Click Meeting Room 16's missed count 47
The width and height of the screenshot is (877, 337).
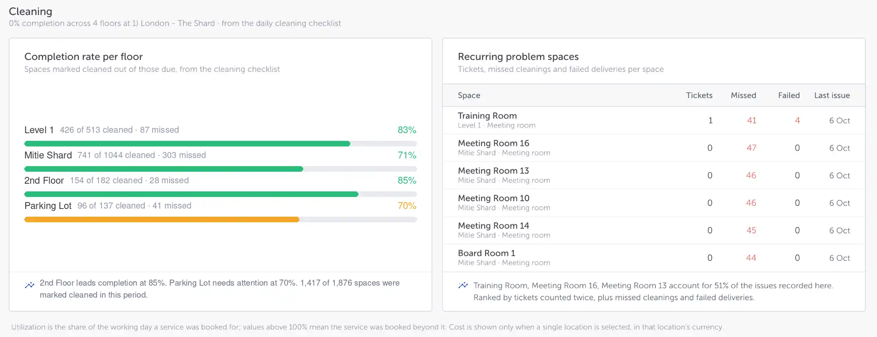click(752, 148)
